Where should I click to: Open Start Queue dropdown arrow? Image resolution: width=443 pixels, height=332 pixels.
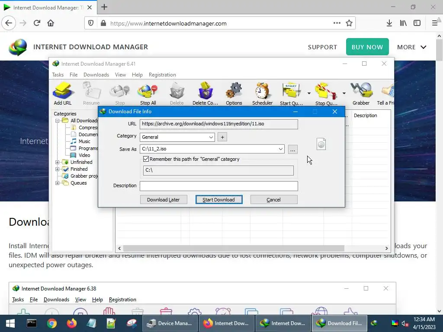pos(309,93)
